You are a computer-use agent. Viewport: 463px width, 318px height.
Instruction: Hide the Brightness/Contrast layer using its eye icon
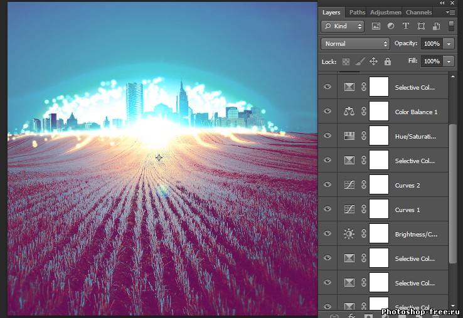click(x=327, y=234)
